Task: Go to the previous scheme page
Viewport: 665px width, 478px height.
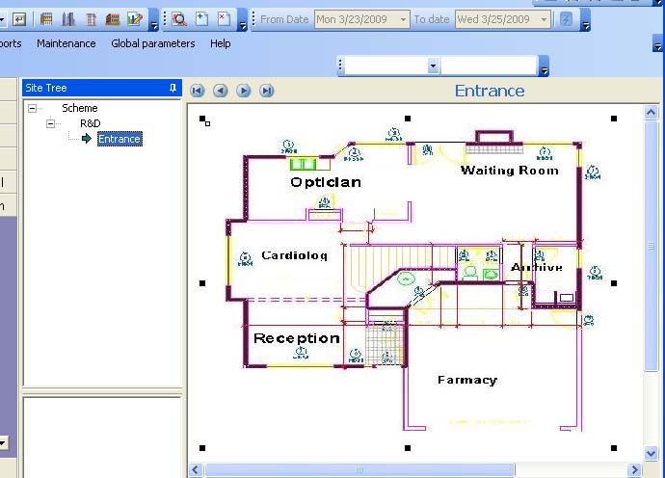Action: [221, 91]
